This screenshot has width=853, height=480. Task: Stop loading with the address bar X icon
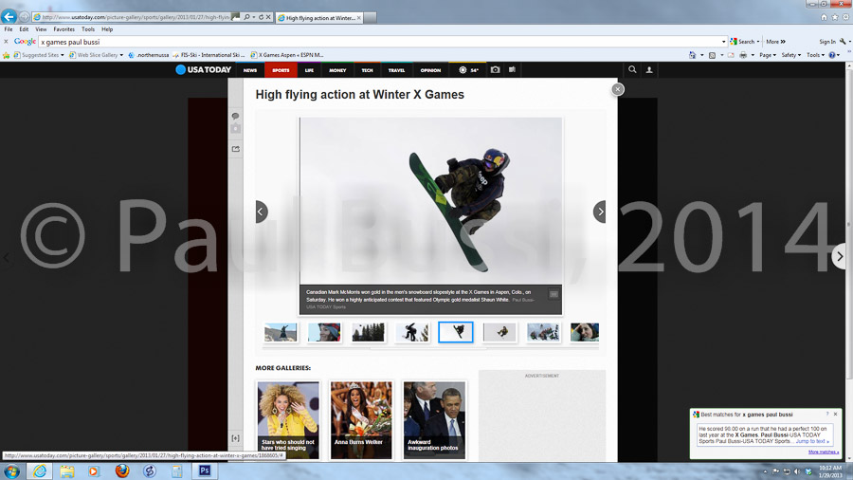[x=268, y=17]
